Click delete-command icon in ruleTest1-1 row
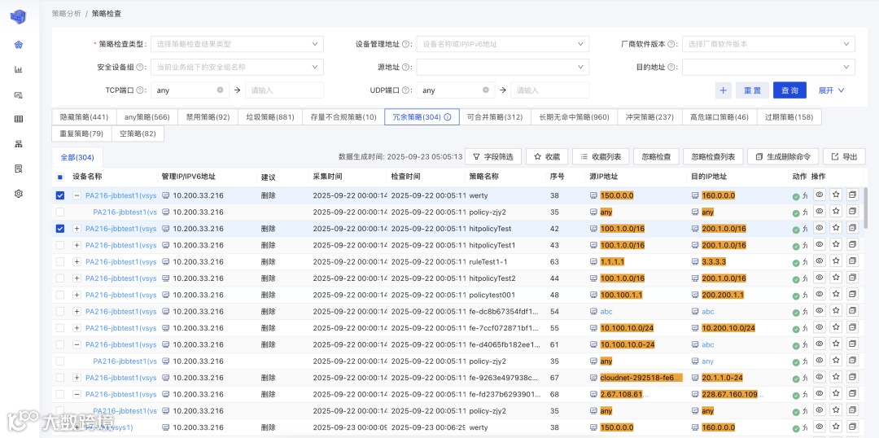Viewport: 879px width, 438px height. (x=853, y=261)
